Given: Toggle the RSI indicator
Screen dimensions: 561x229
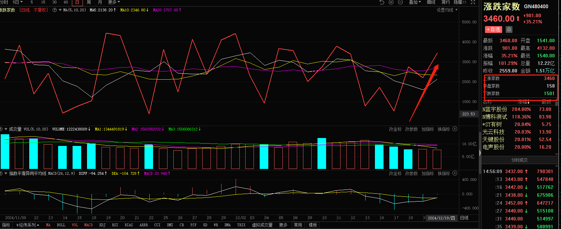Looking at the screenshot, I should coord(115,225).
